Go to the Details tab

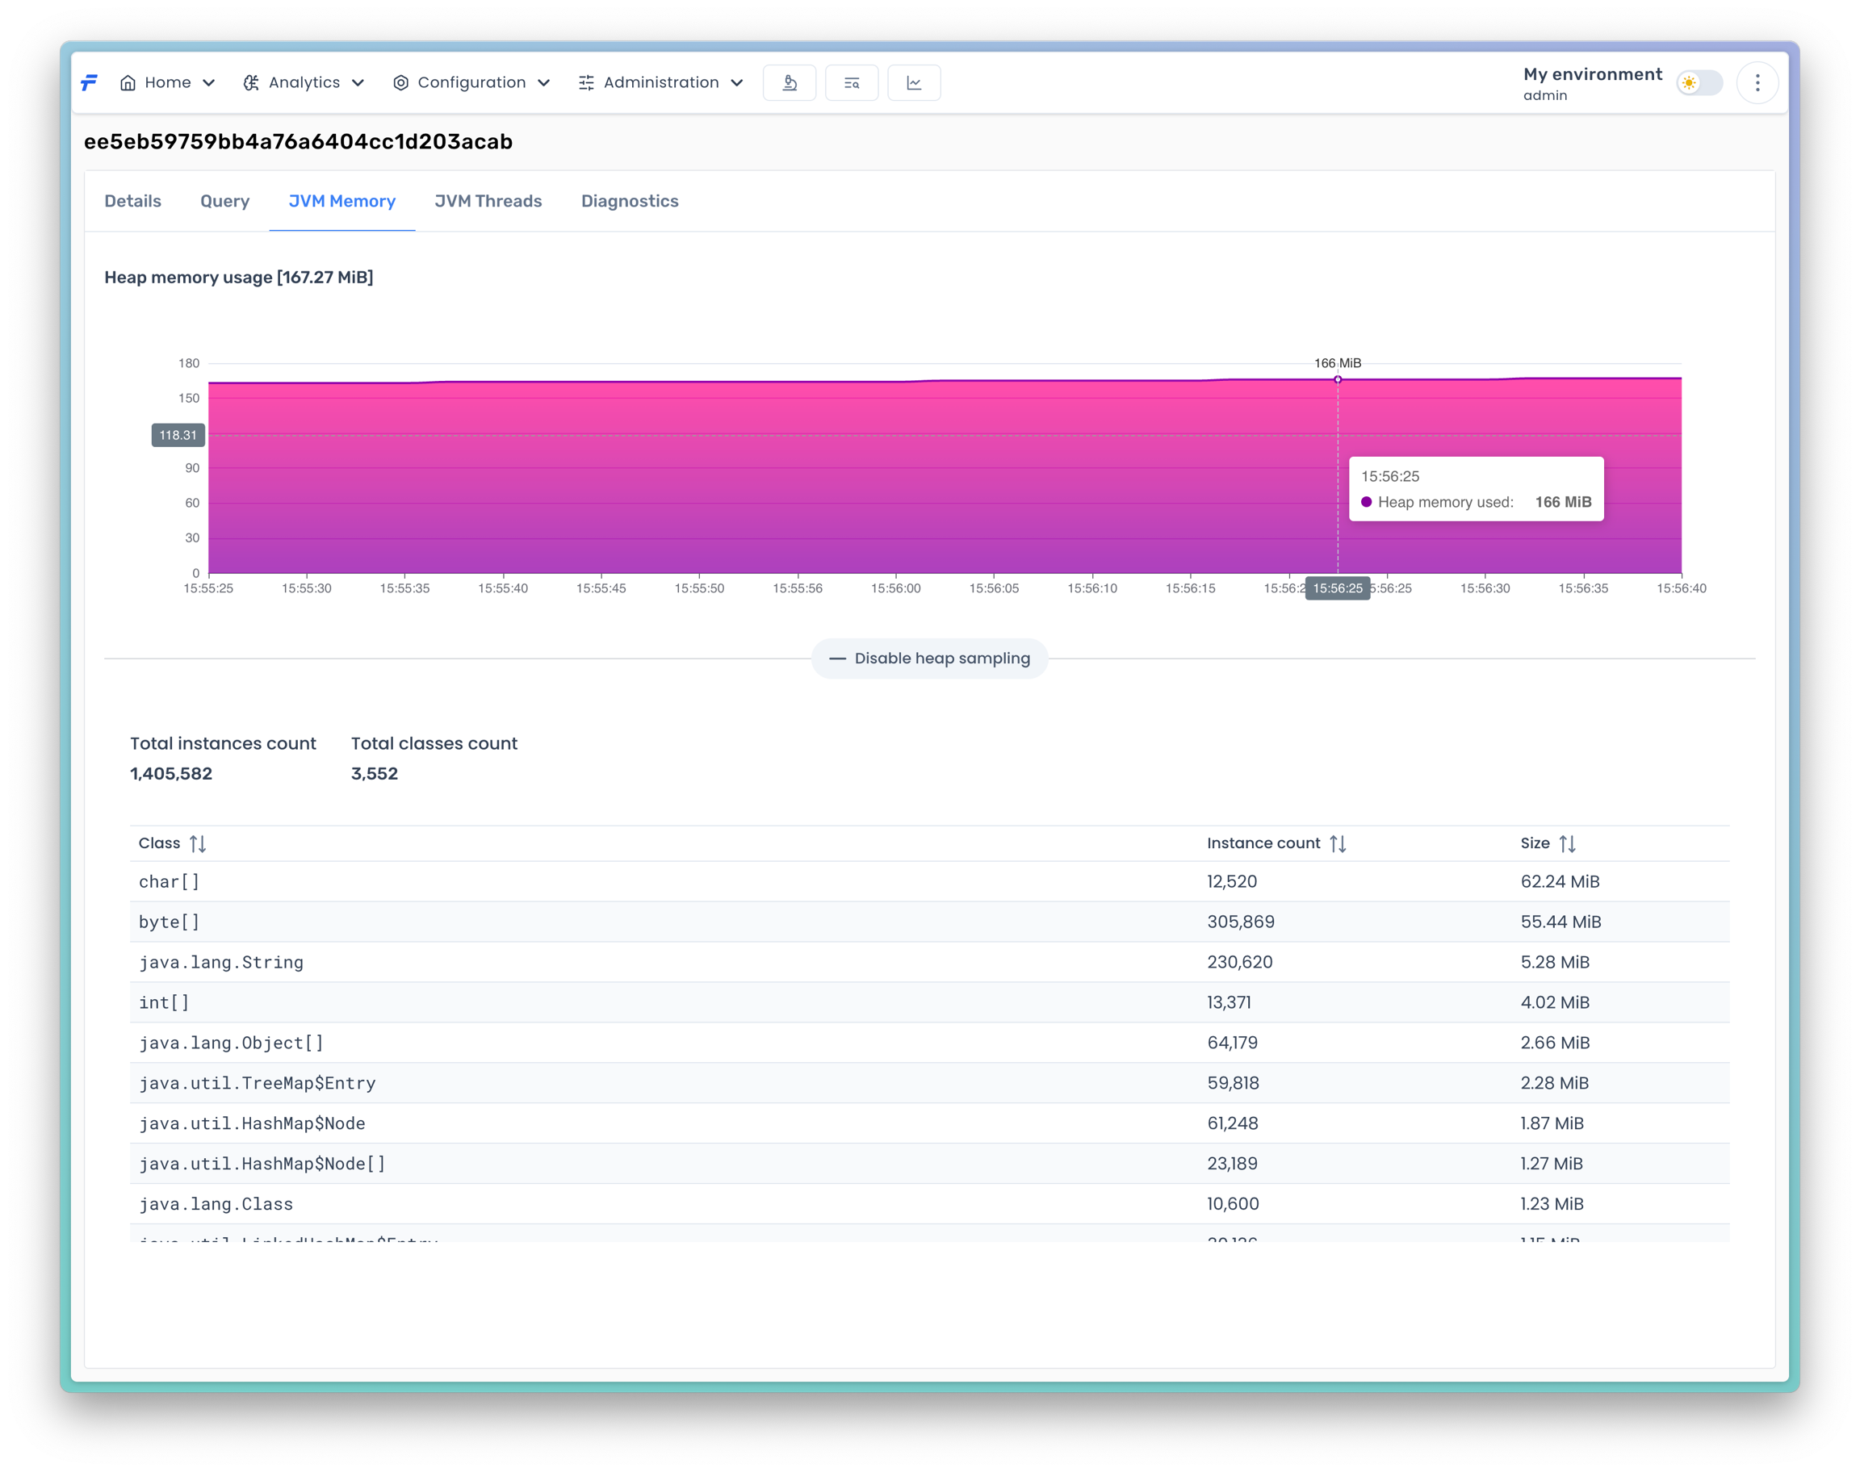pos(132,201)
